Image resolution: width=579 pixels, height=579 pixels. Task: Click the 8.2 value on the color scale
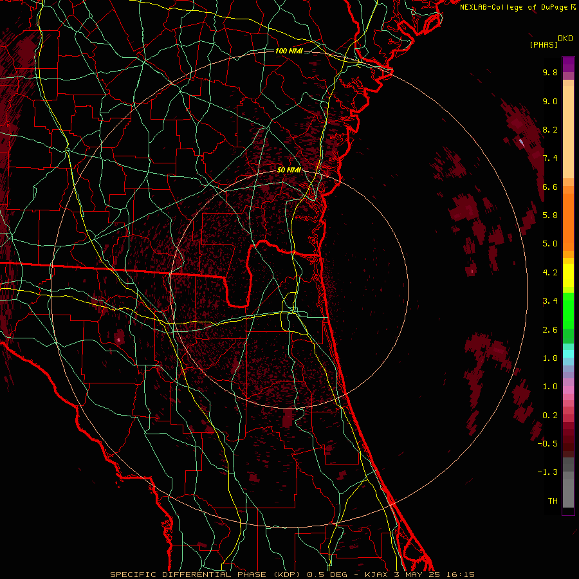pyautogui.click(x=550, y=129)
